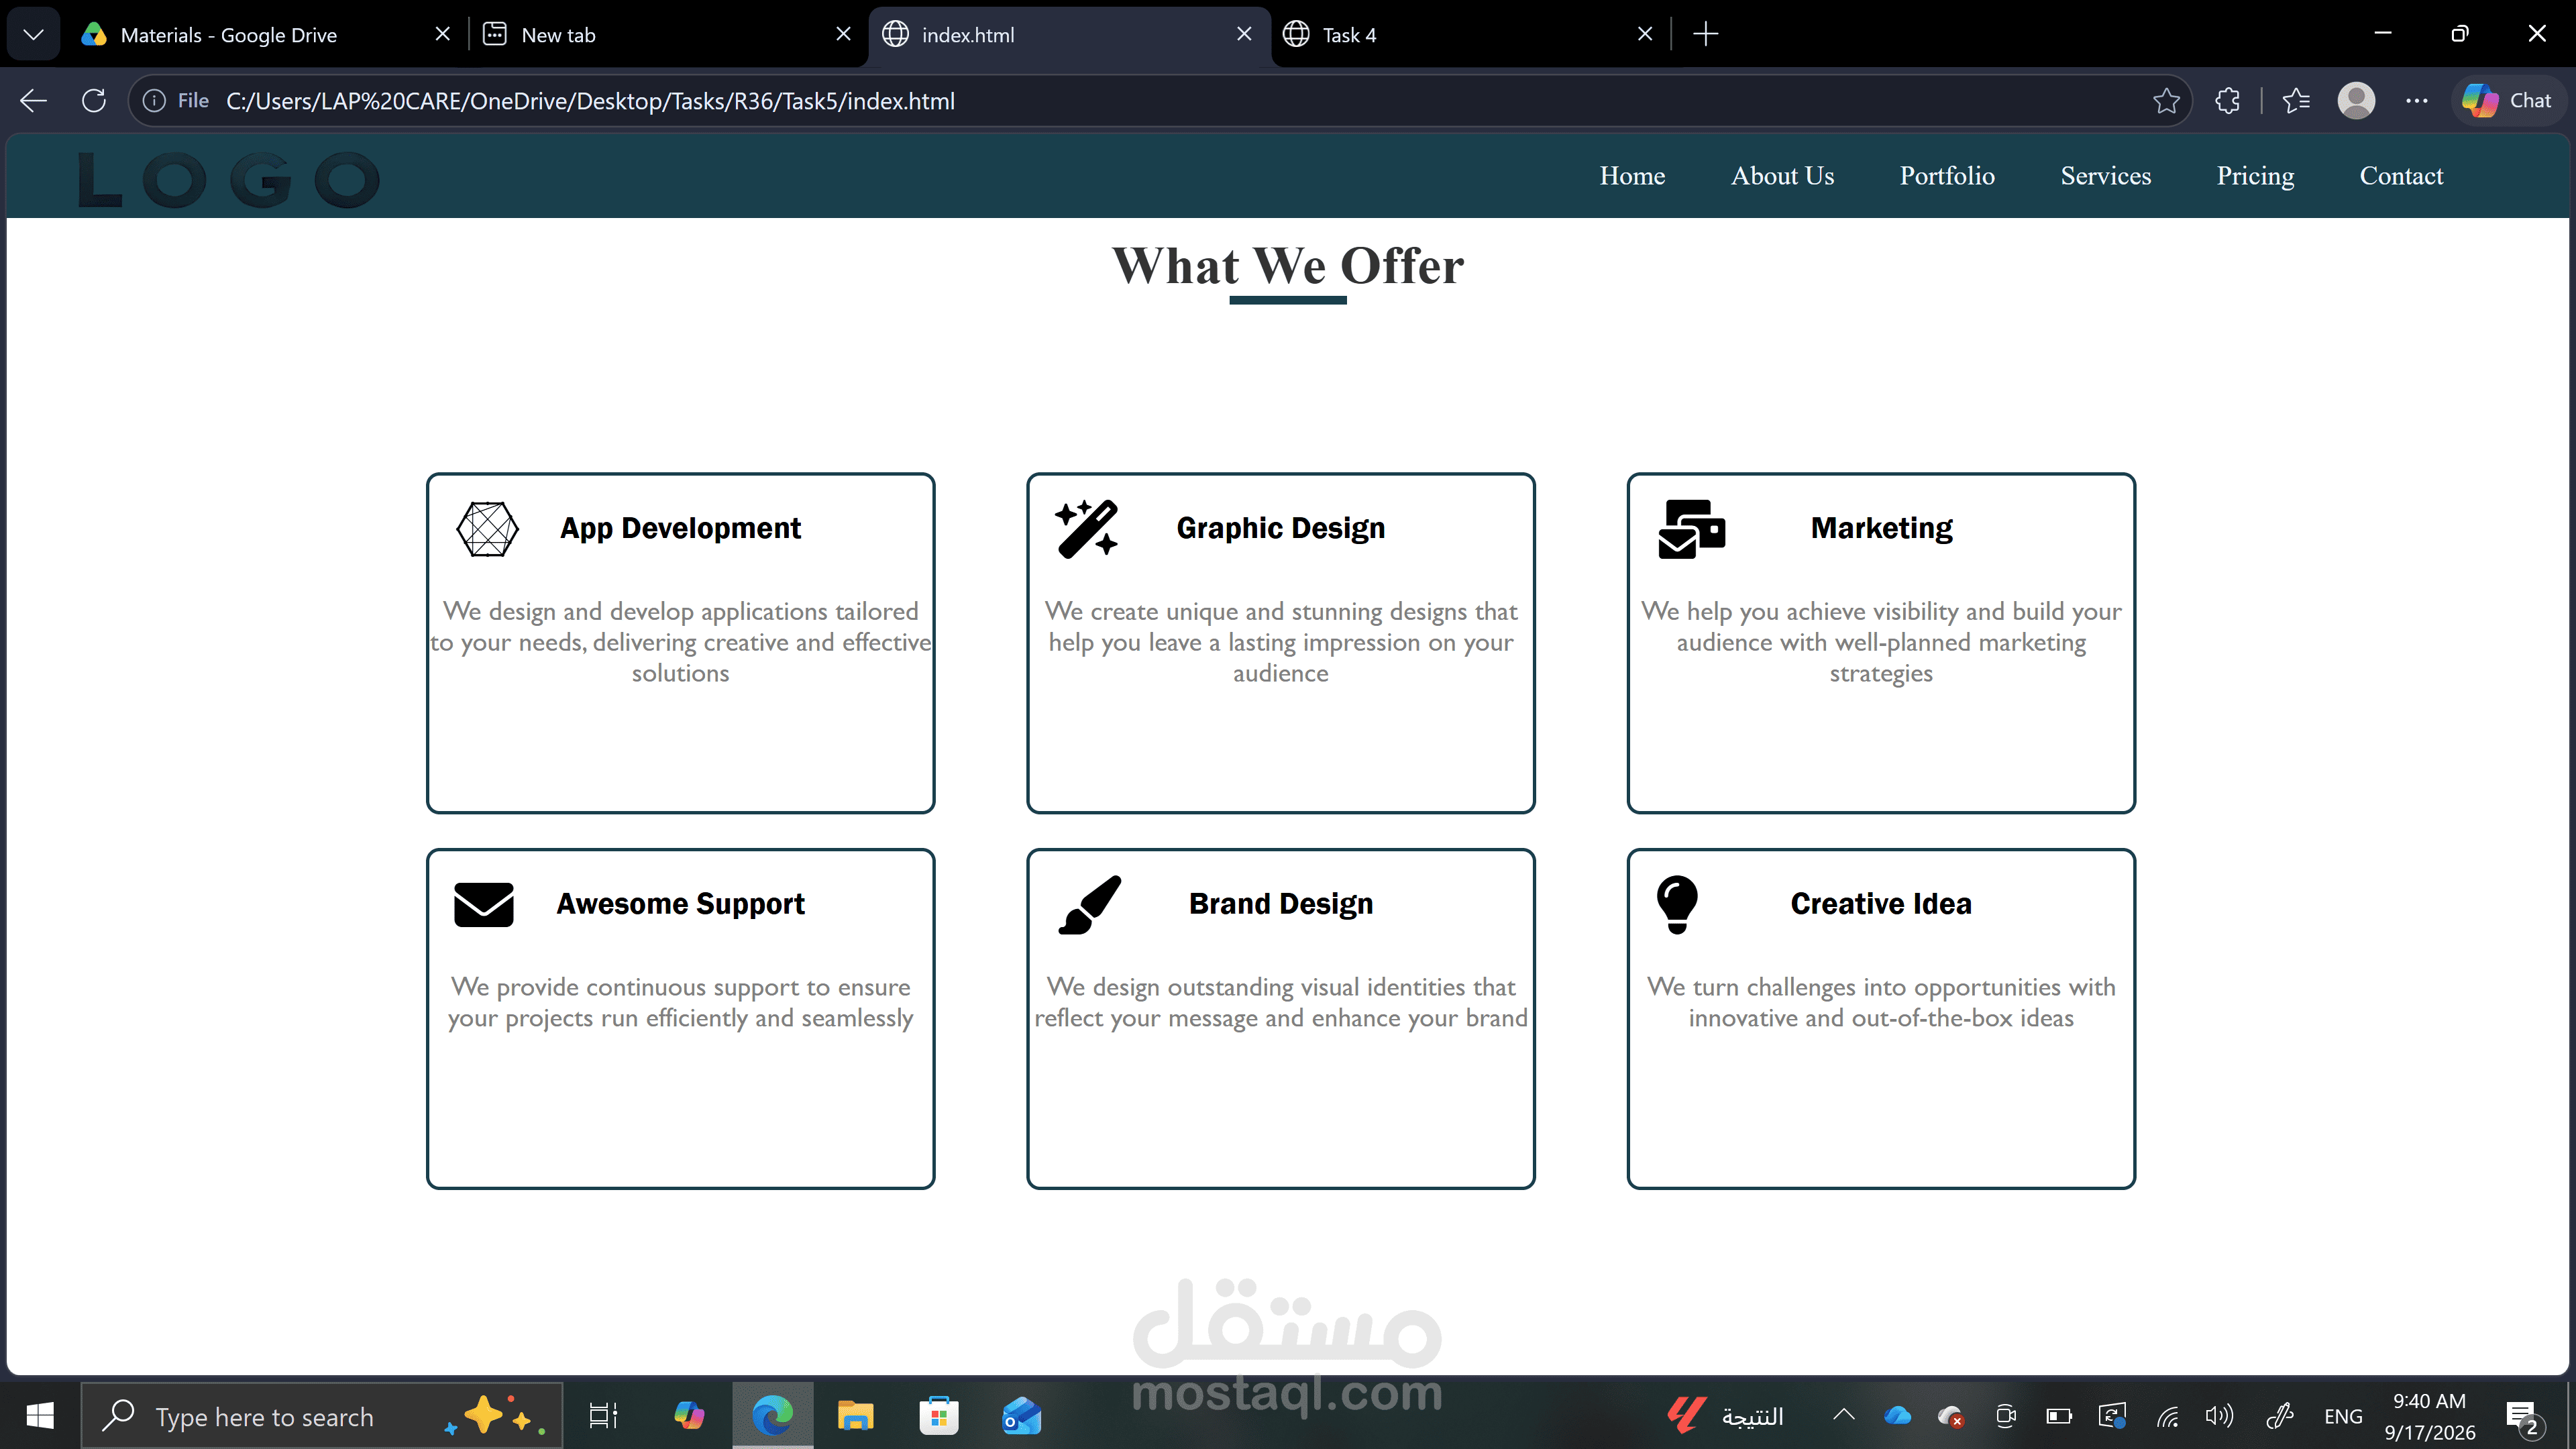Image resolution: width=2576 pixels, height=1449 pixels.
Task: Open a new tab with plus button
Action: point(1706,34)
